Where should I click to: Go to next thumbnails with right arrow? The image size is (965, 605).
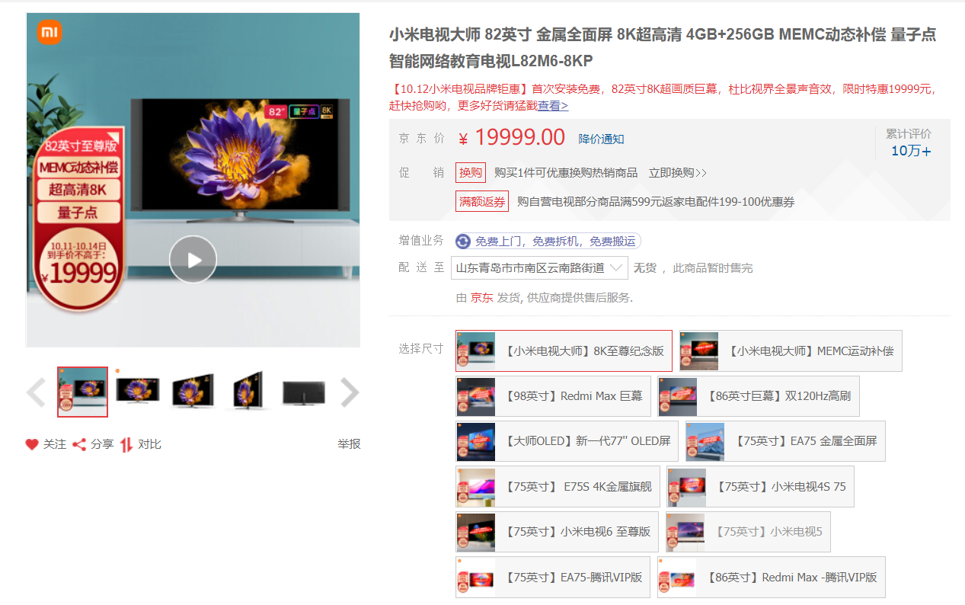tap(349, 392)
